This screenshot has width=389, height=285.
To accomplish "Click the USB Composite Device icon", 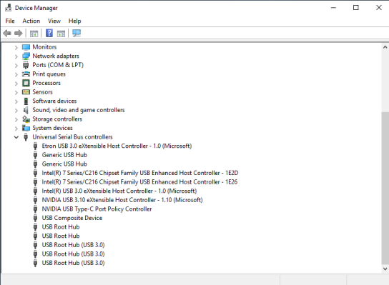I will pyautogui.click(x=35, y=218).
